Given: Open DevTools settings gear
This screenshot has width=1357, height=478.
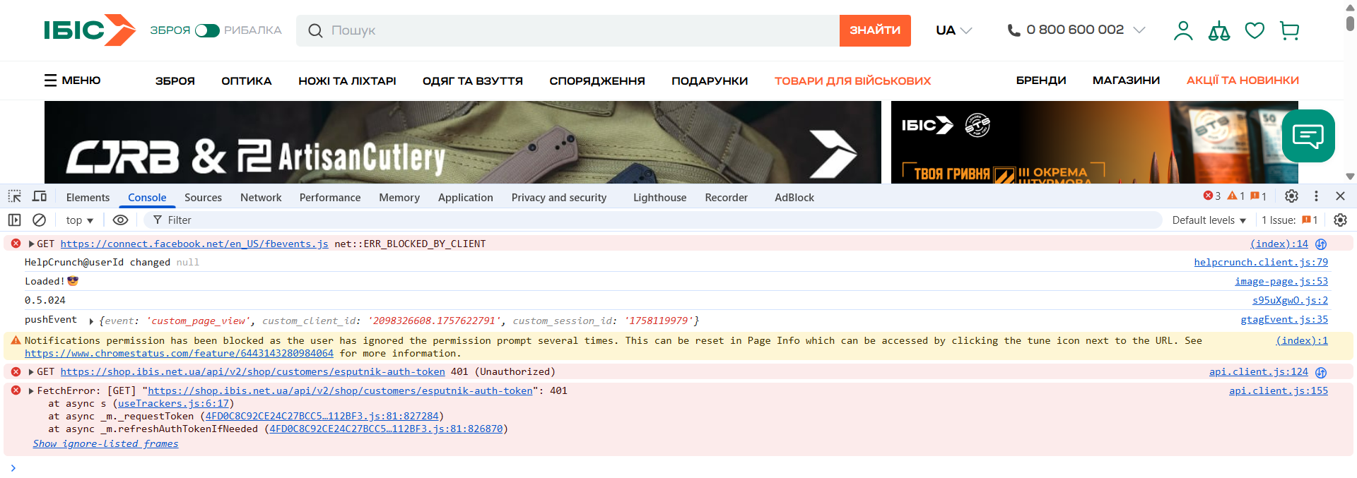Looking at the screenshot, I should click(x=1291, y=196).
